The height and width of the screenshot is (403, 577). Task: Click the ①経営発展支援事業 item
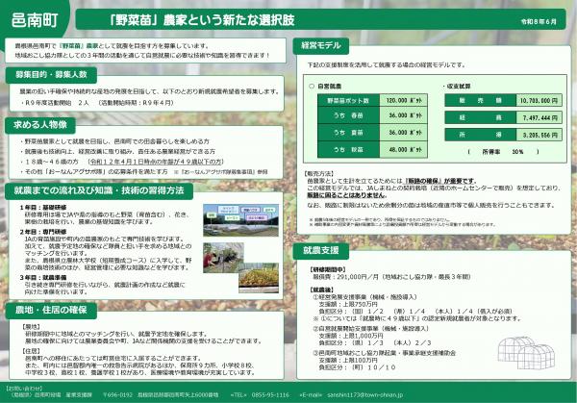(x=364, y=297)
